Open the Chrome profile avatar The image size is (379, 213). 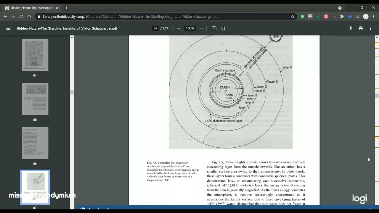366,17
